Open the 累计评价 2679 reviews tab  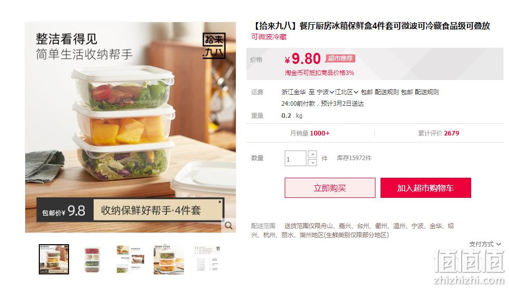tap(438, 133)
